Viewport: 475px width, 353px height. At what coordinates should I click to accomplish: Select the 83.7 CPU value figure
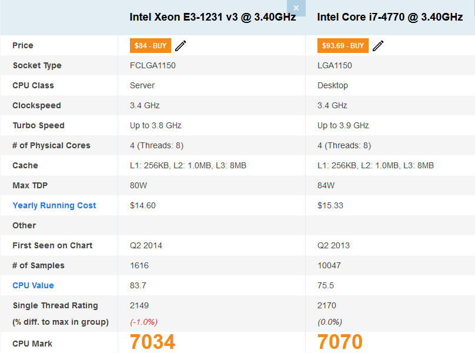(138, 285)
